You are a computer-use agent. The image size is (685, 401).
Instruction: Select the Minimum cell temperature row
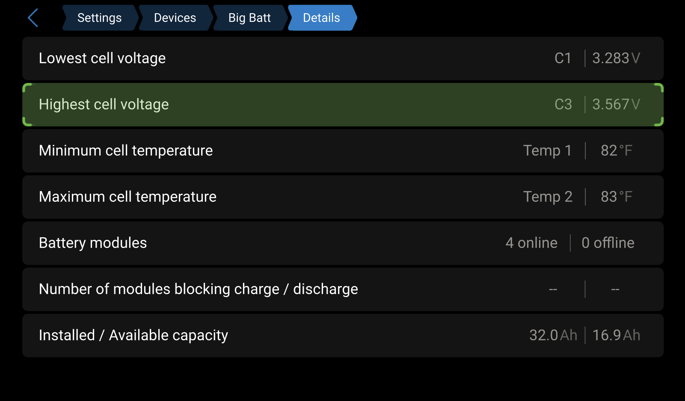pos(343,150)
